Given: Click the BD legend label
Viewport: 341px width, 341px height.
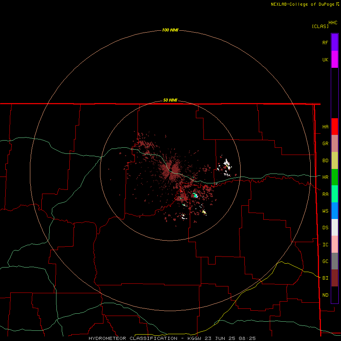Looking at the screenshot, I should coord(325,161).
